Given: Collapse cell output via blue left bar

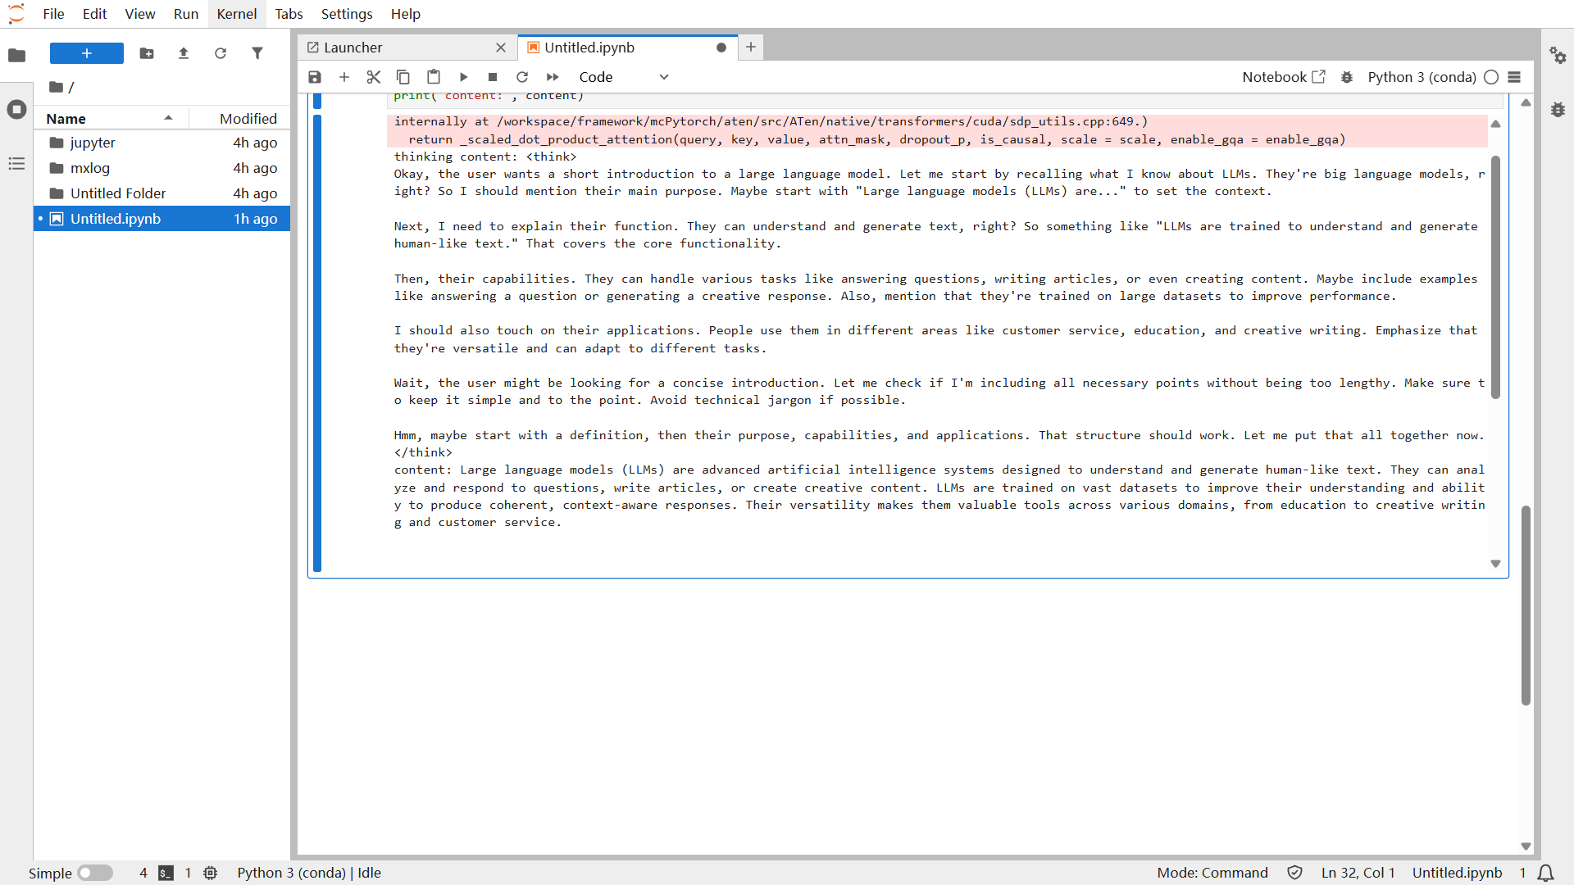Looking at the screenshot, I should 317,343.
